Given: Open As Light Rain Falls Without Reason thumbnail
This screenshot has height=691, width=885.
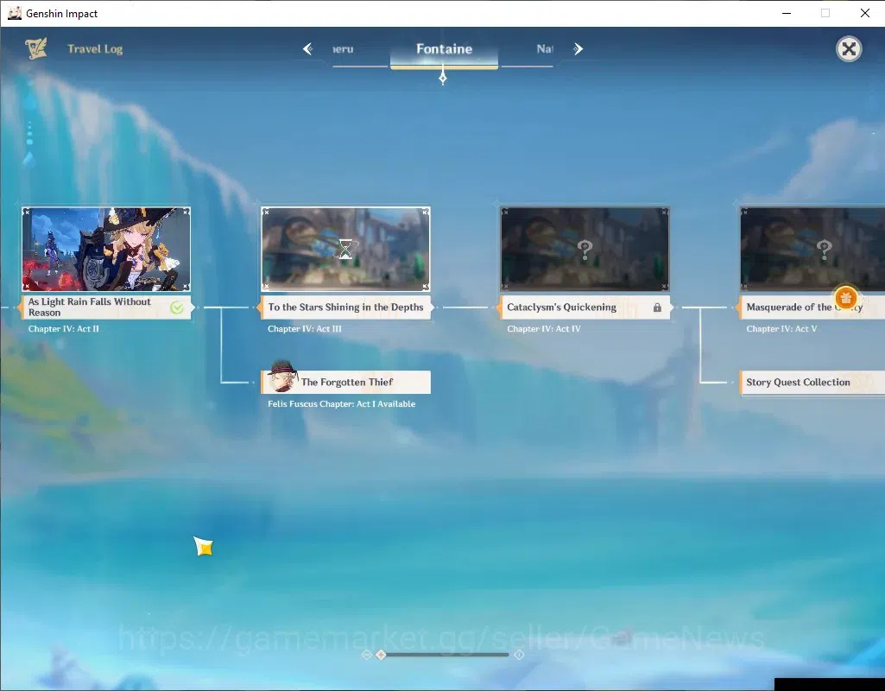Looking at the screenshot, I should (106, 249).
